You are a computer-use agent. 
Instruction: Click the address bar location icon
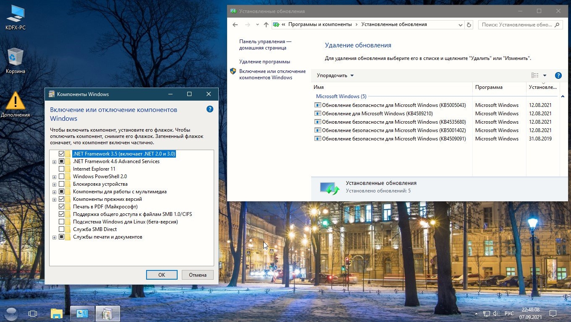click(x=276, y=25)
